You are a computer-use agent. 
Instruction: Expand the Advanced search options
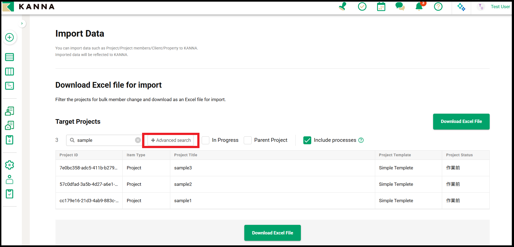pos(171,140)
